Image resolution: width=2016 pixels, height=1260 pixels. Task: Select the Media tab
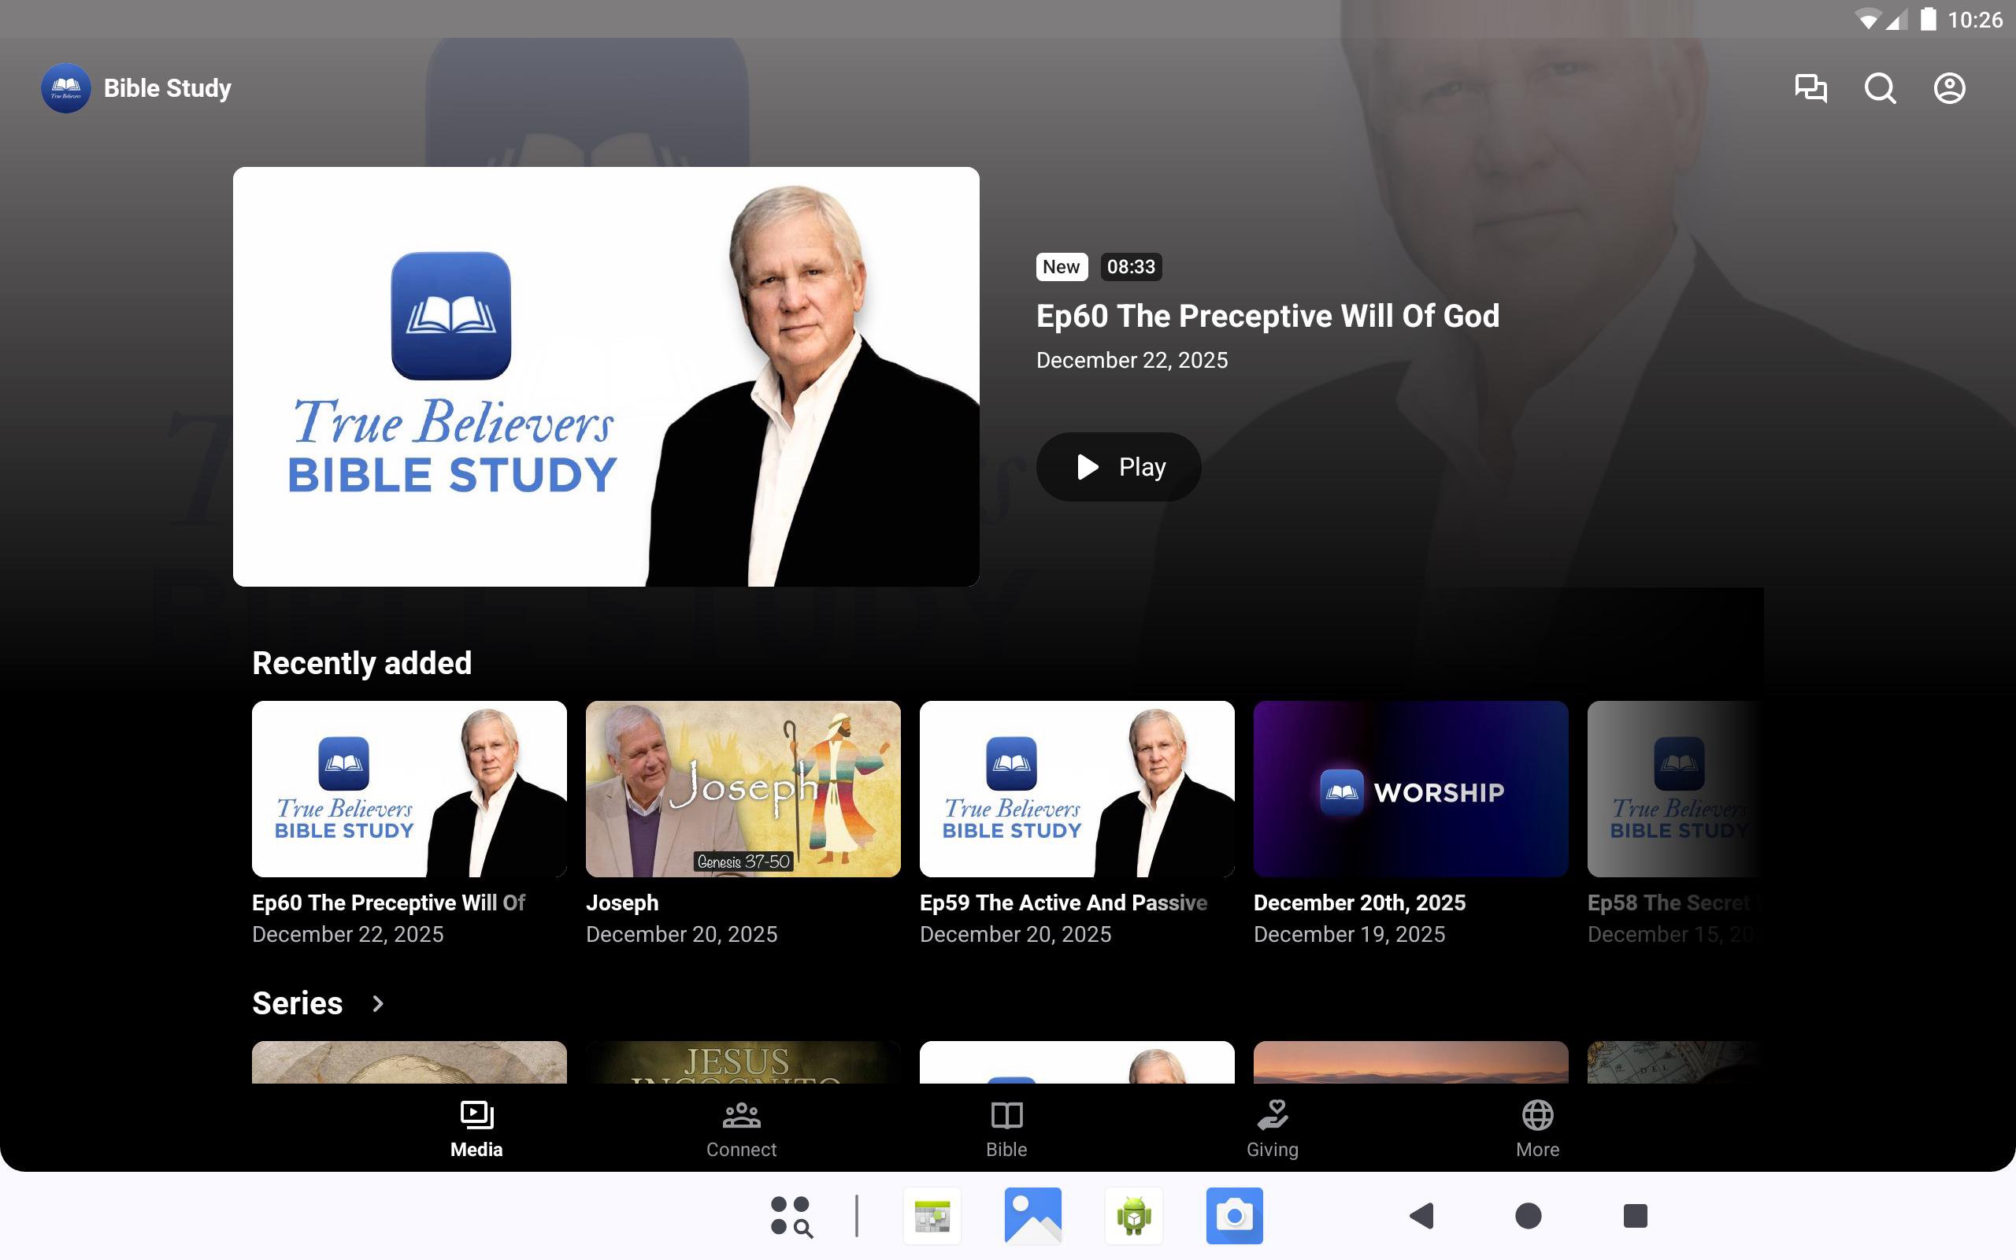coord(476,1129)
